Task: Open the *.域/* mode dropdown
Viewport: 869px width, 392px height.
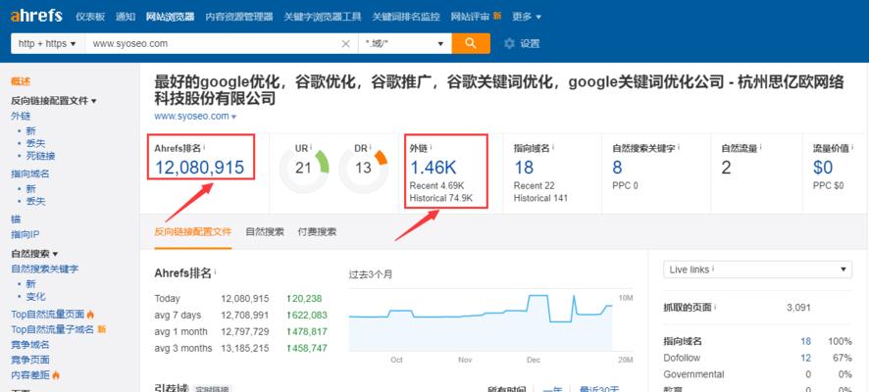Action: (x=405, y=44)
